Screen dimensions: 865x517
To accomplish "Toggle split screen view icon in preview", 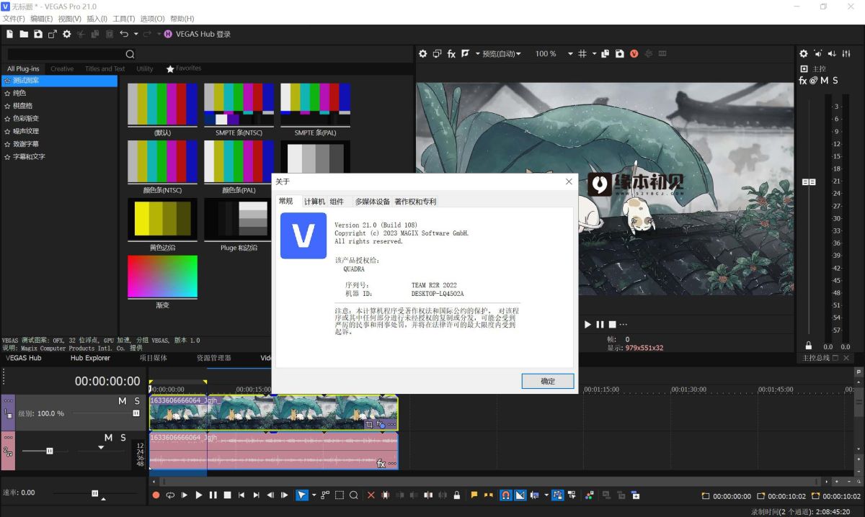I will 466,53.
